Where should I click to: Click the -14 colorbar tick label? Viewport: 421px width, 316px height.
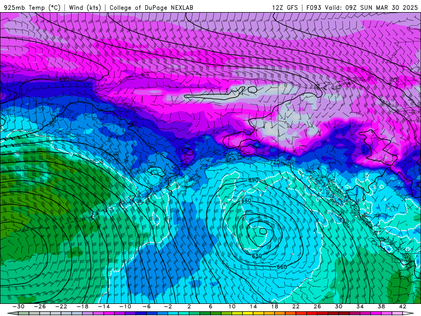click(104, 307)
